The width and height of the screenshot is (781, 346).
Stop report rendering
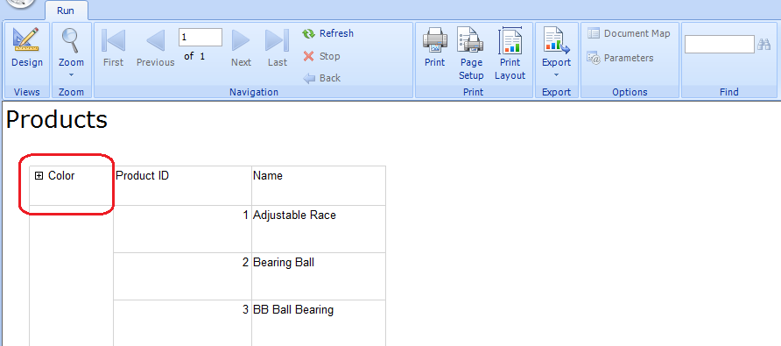coord(321,56)
